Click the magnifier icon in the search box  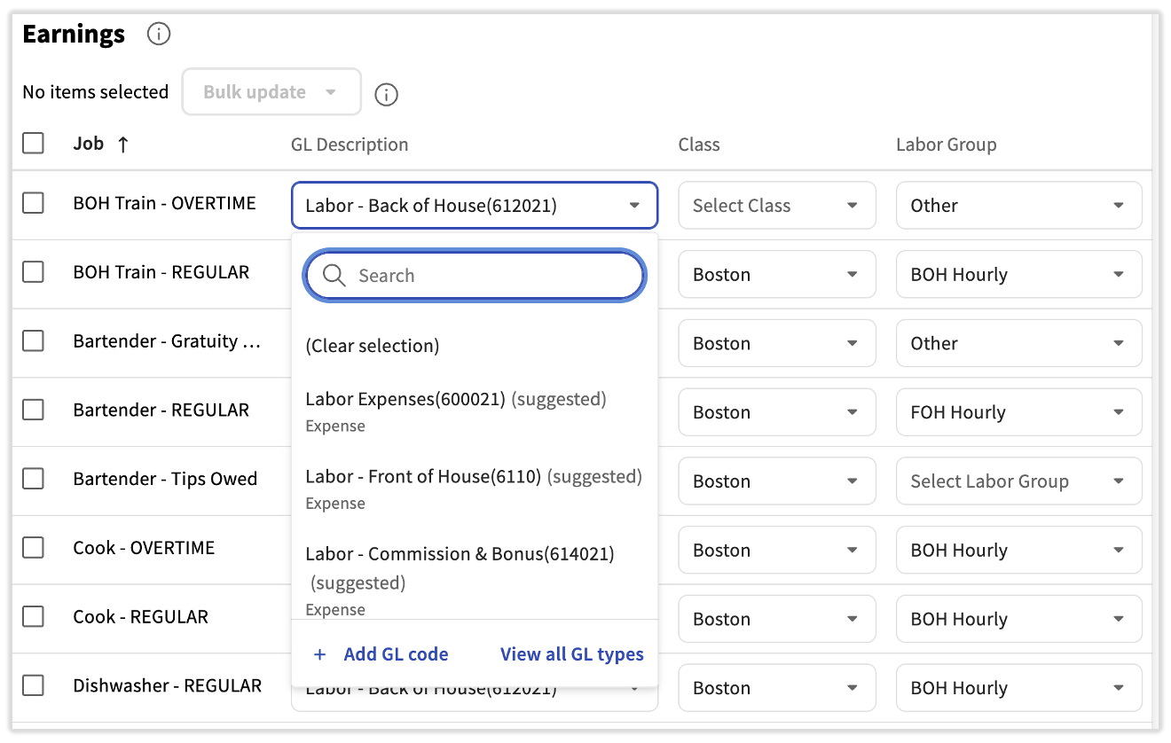point(334,276)
